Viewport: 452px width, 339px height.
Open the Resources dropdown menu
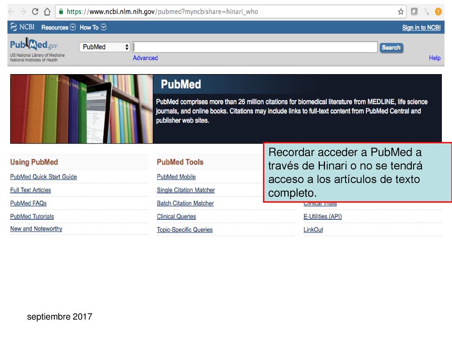pyautogui.click(x=58, y=27)
